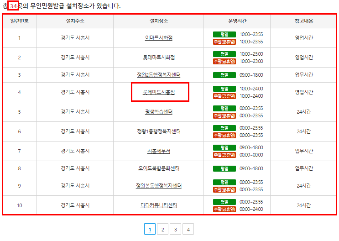
Task: Click the 설치주소 column header
Action: point(75,21)
